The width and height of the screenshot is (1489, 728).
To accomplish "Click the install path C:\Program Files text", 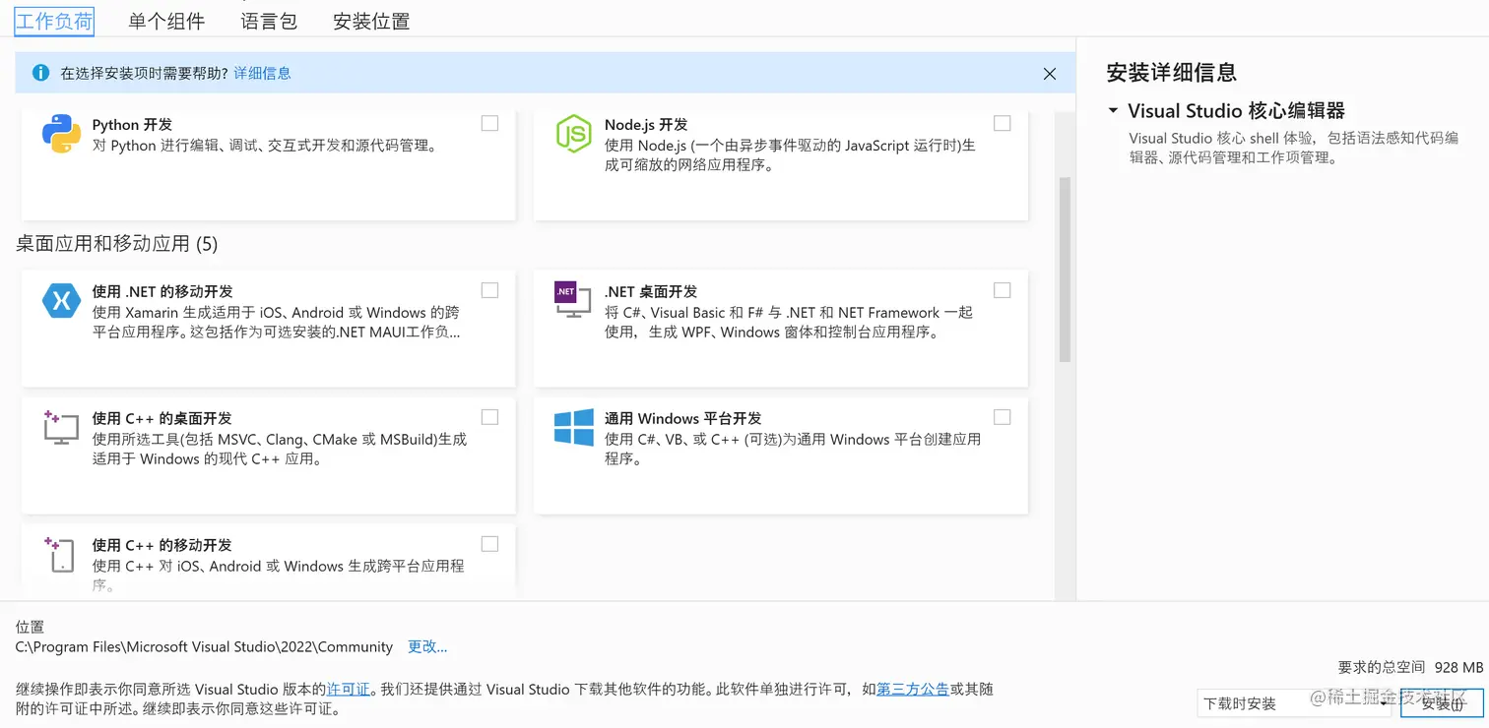I will pos(205,646).
